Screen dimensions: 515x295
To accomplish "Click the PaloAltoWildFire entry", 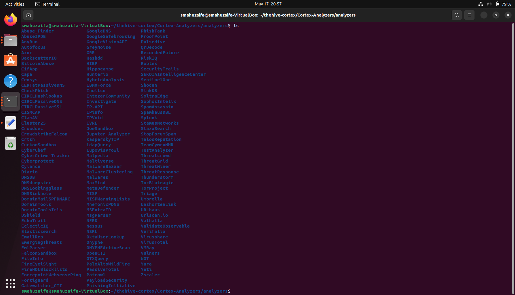I will tap(108, 264).
